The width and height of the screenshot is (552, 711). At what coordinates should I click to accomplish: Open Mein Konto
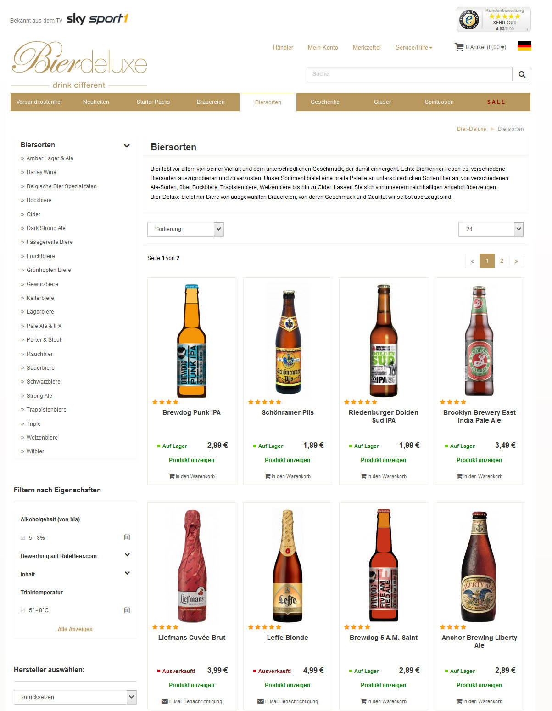pos(323,47)
